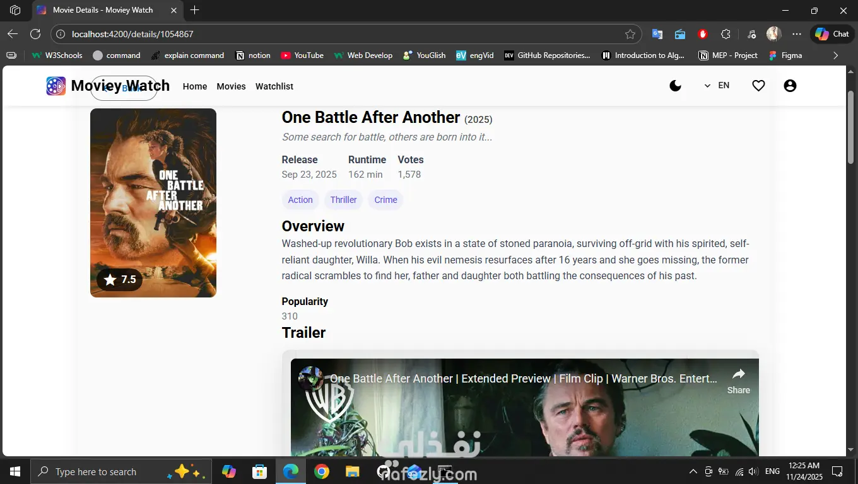Open the MEP - Project bookmark
Screen dimensions: 858x484
pyautogui.click(x=728, y=55)
